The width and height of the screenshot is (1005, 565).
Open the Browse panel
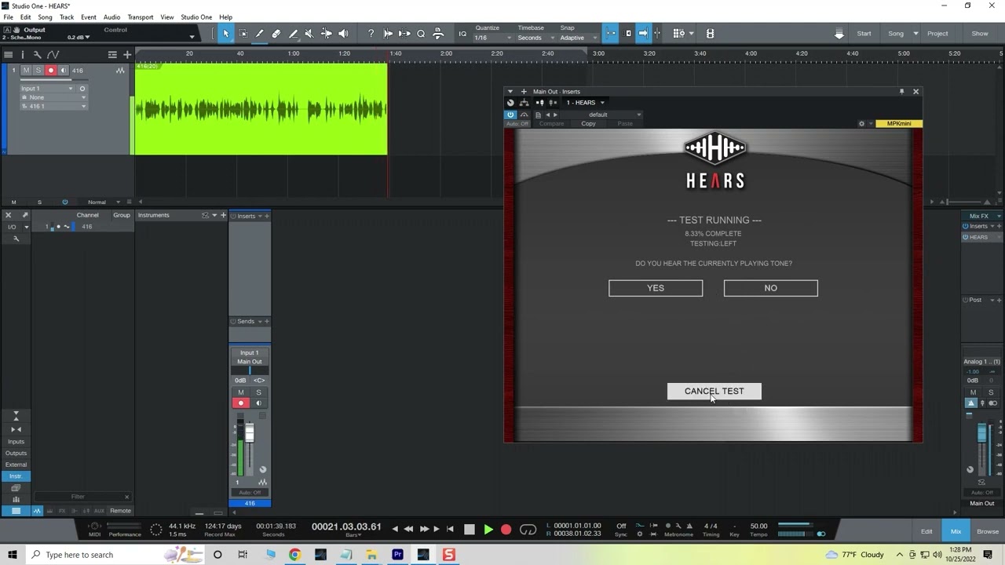(988, 531)
